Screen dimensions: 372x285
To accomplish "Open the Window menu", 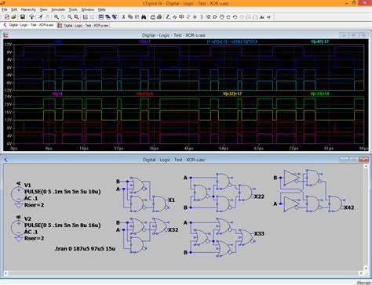I will click(88, 9).
